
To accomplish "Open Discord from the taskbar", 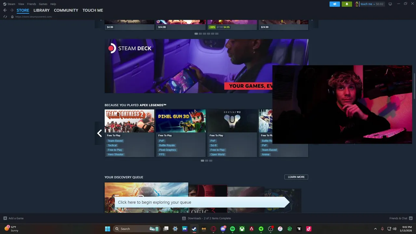I will coord(223,229).
